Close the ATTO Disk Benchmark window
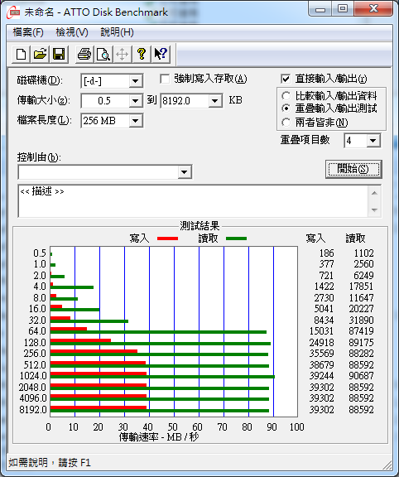The width and height of the screenshot is (399, 477). pos(373,9)
